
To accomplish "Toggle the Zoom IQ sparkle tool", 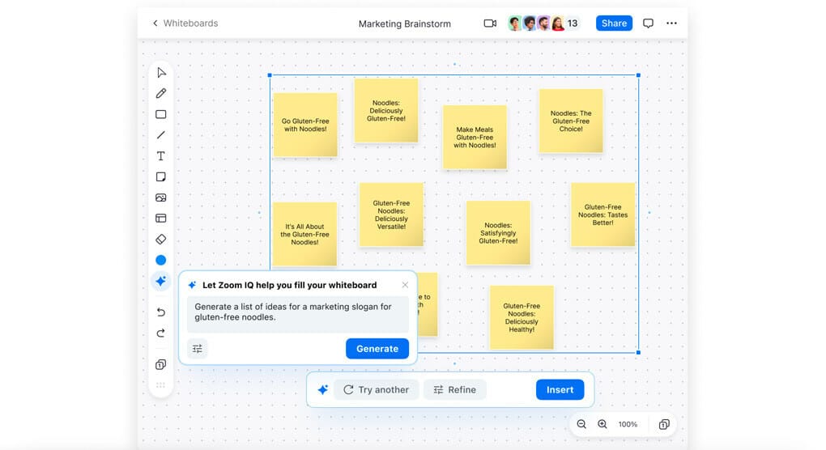I will (161, 281).
